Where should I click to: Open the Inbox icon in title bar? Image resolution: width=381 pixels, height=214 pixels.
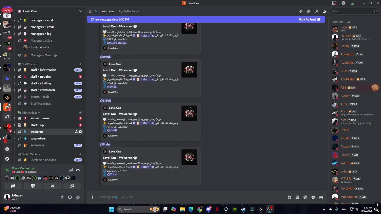(334, 3)
